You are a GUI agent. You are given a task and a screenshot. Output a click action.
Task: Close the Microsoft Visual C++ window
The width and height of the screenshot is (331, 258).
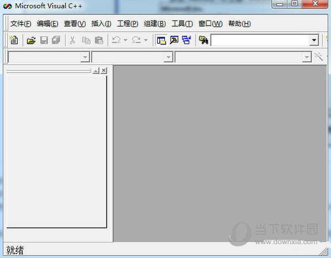coord(315,4)
